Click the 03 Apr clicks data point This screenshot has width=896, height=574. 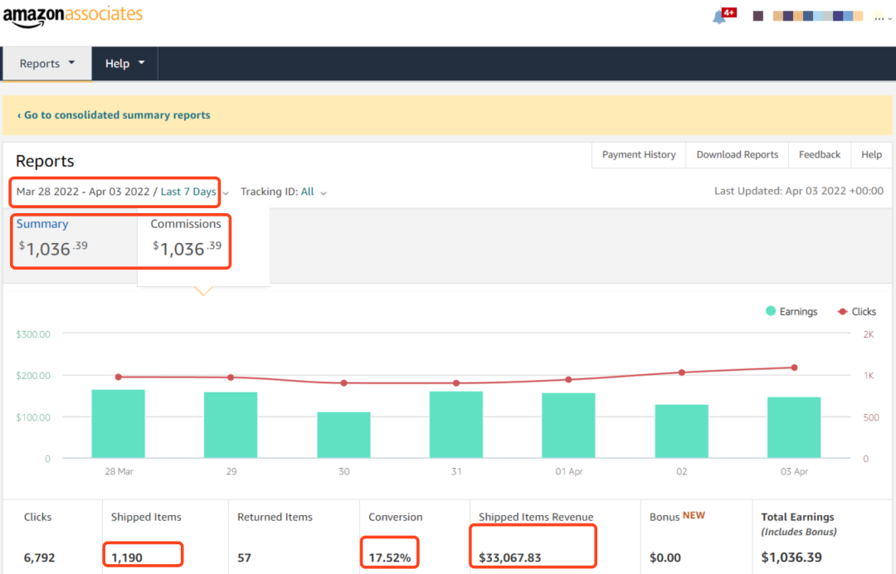tap(794, 367)
